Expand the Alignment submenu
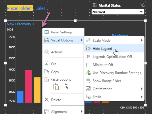 tap(64, 111)
